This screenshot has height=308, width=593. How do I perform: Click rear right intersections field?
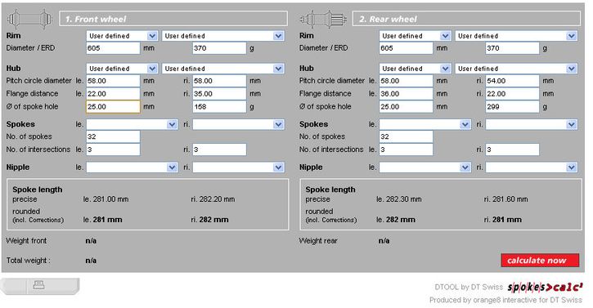(513, 150)
